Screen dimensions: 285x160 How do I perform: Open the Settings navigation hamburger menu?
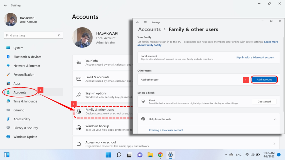coord(145,22)
